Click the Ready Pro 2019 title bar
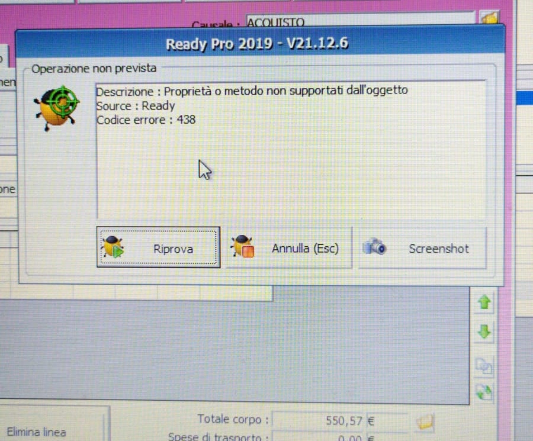This screenshot has width=533, height=441. pyautogui.click(x=260, y=43)
